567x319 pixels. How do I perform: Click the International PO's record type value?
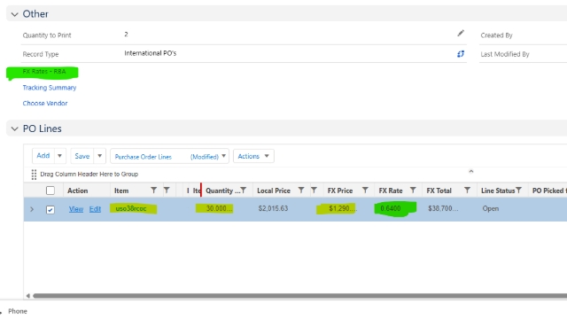151,53
